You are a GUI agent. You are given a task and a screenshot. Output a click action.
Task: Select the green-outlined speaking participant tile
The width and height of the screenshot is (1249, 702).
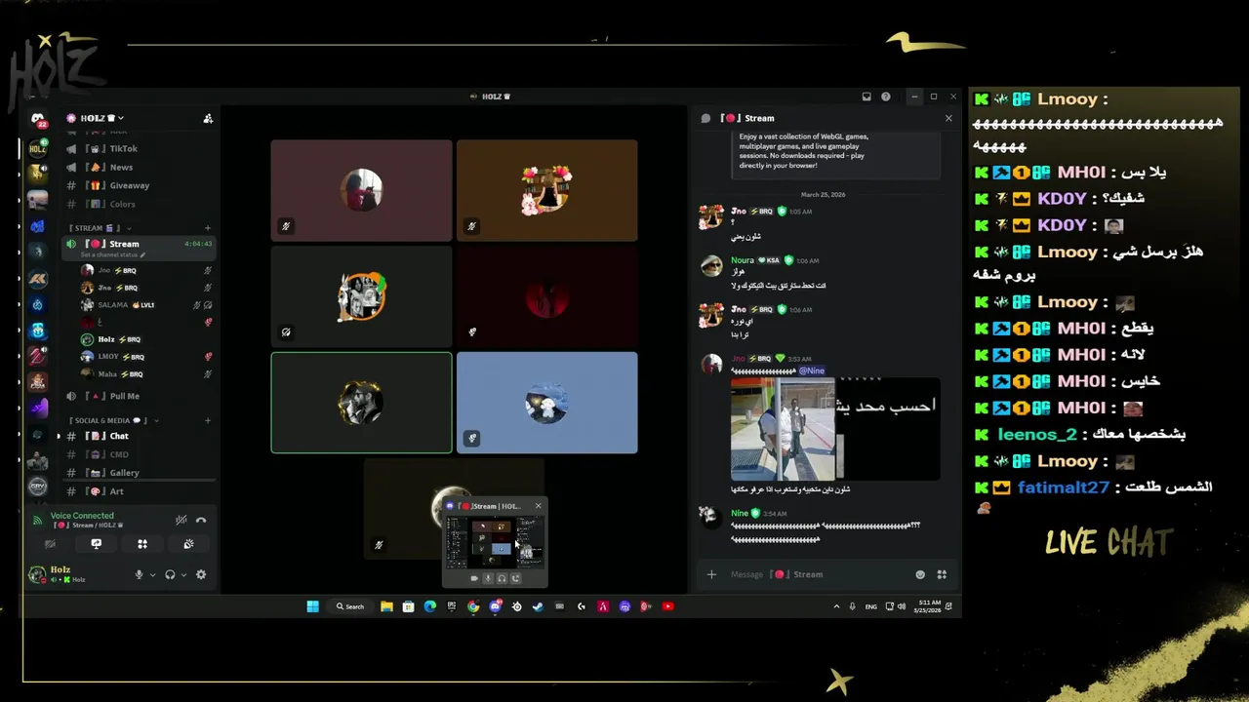tap(361, 403)
